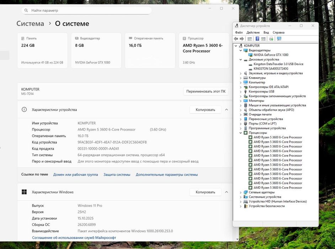Click product code 00331-10000-00001-AA041

pyautogui.click(x=98, y=149)
